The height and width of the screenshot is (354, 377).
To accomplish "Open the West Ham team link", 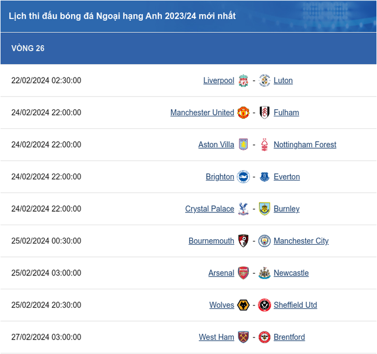I will pyautogui.click(x=217, y=337).
